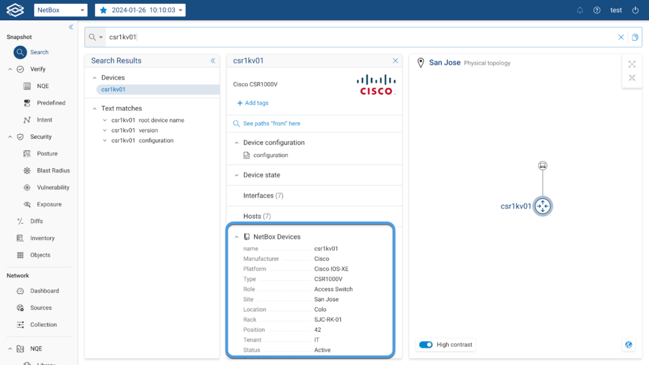Image resolution: width=649 pixels, height=365 pixels.
Task: Open the help question mark icon
Action: click(x=597, y=10)
